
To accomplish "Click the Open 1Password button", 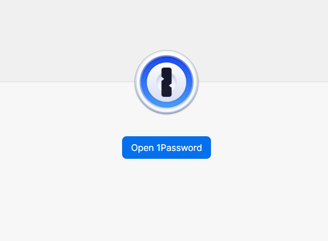I will click(x=167, y=148).
